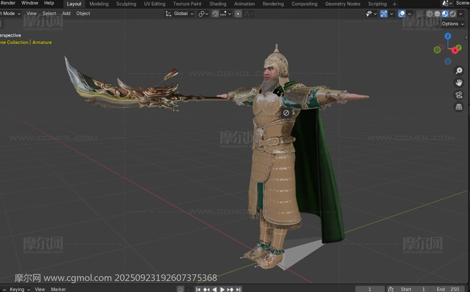The image size is (470, 292).
Task: Switch to the Sculpting workspace tab
Action: click(x=126, y=4)
